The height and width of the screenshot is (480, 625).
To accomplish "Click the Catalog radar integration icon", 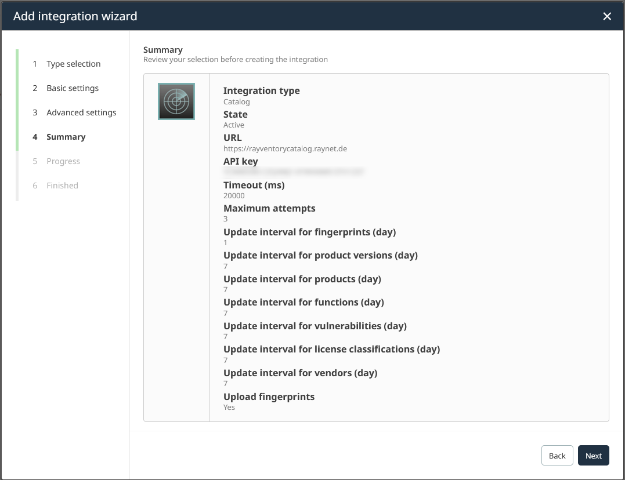I will (x=176, y=101).
